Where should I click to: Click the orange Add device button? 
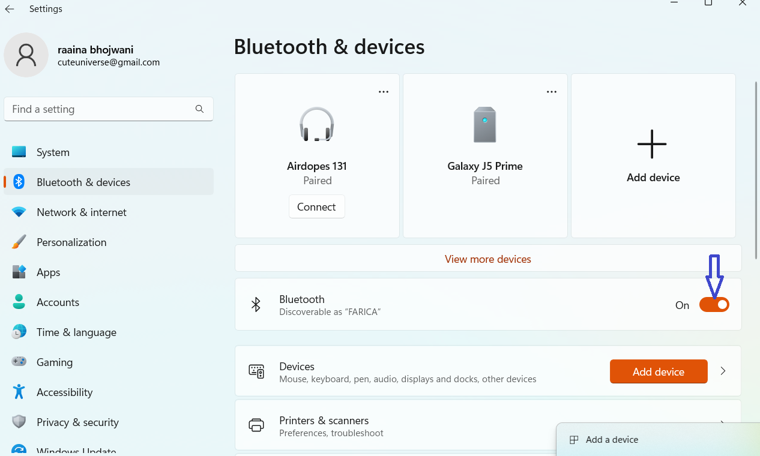[658, 372]
